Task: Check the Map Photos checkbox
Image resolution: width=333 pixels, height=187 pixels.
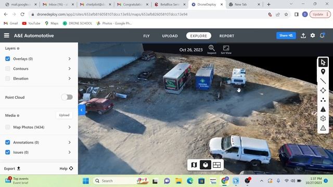Action: pos(8,127)
